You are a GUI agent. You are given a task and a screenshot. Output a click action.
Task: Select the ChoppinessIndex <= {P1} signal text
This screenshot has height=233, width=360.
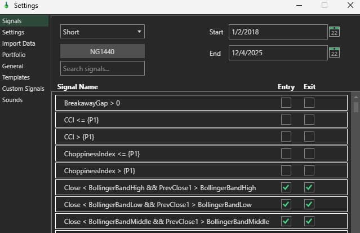[102, 154]
